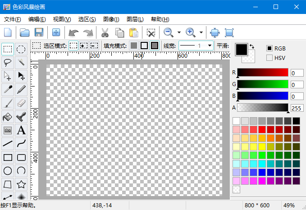The image size is (306, 210).
Task: Open the 图像(I) menu
Action: coord(111,19)
